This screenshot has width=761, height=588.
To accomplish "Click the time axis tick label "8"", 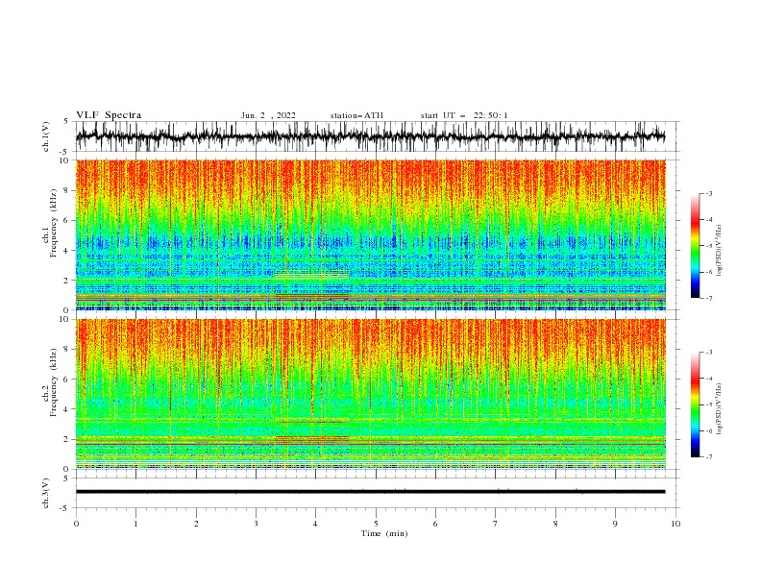I will (x=555, y=524).
